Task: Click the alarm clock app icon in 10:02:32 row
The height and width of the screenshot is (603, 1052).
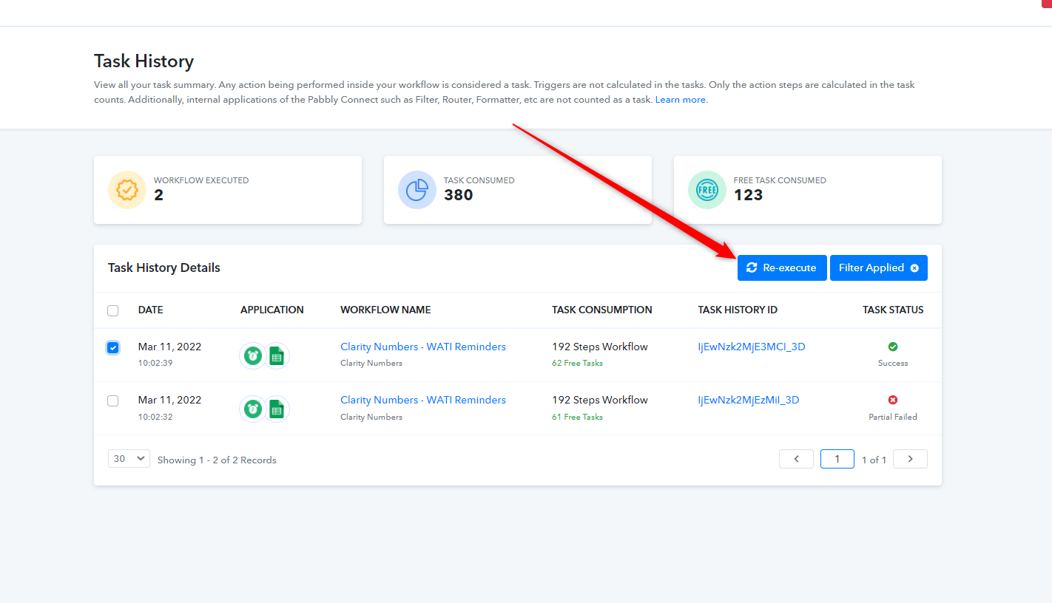Action: pyautogui.click(x=253, y=409)
